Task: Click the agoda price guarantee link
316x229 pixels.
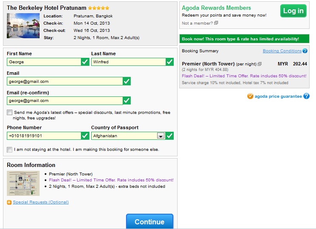Action: tap(278, 96)
